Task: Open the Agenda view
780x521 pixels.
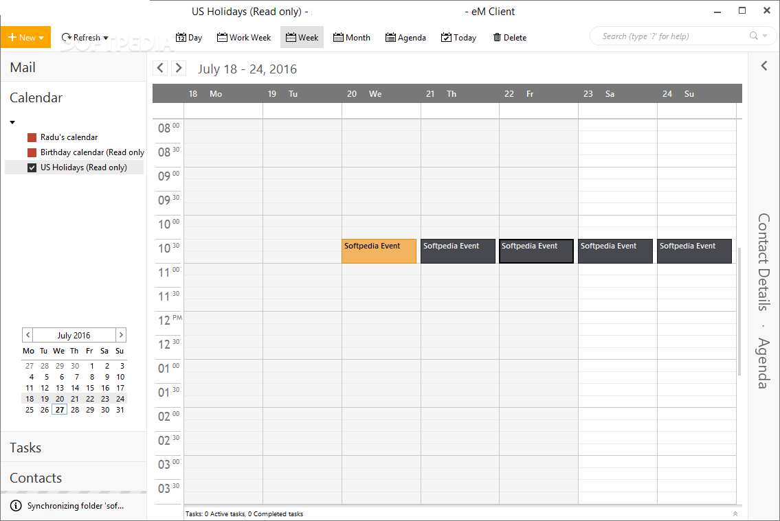Action: pos(405,37)
